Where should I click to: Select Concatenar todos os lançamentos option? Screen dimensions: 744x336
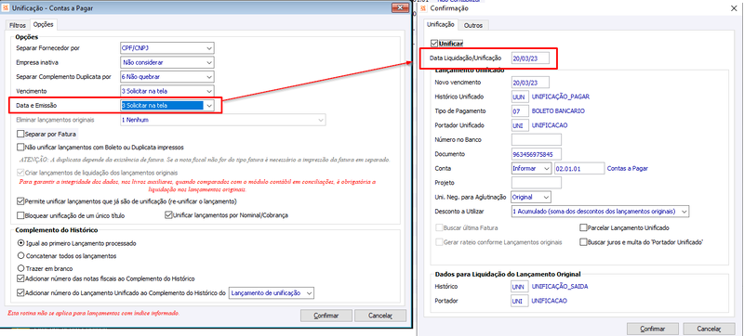point(20,256)
